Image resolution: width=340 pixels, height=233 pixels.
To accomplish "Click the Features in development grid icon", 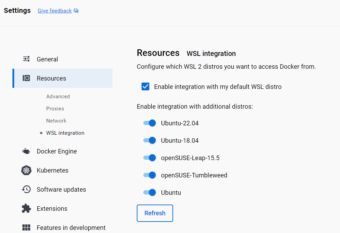I will (x=26, y=228).
